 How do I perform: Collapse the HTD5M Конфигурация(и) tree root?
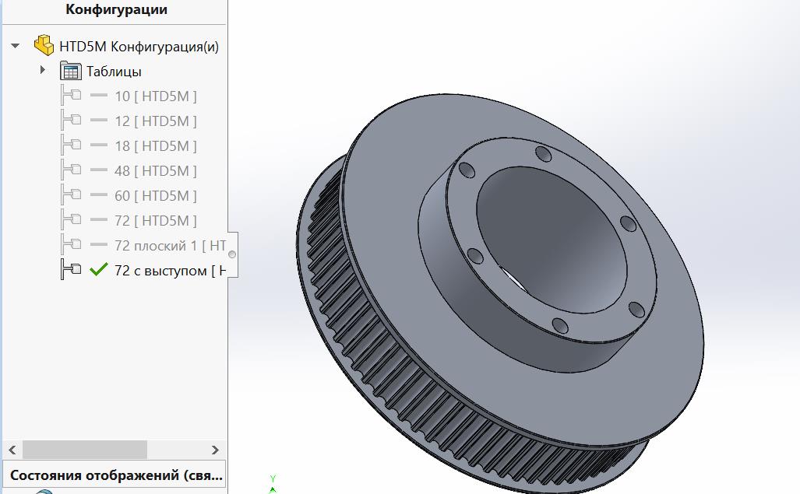tap(16, 46)
